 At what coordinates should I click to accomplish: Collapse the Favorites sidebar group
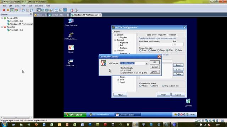(2, 27)
